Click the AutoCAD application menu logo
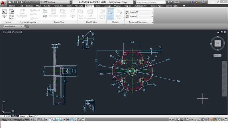228x128 pixels. point(4,3)
